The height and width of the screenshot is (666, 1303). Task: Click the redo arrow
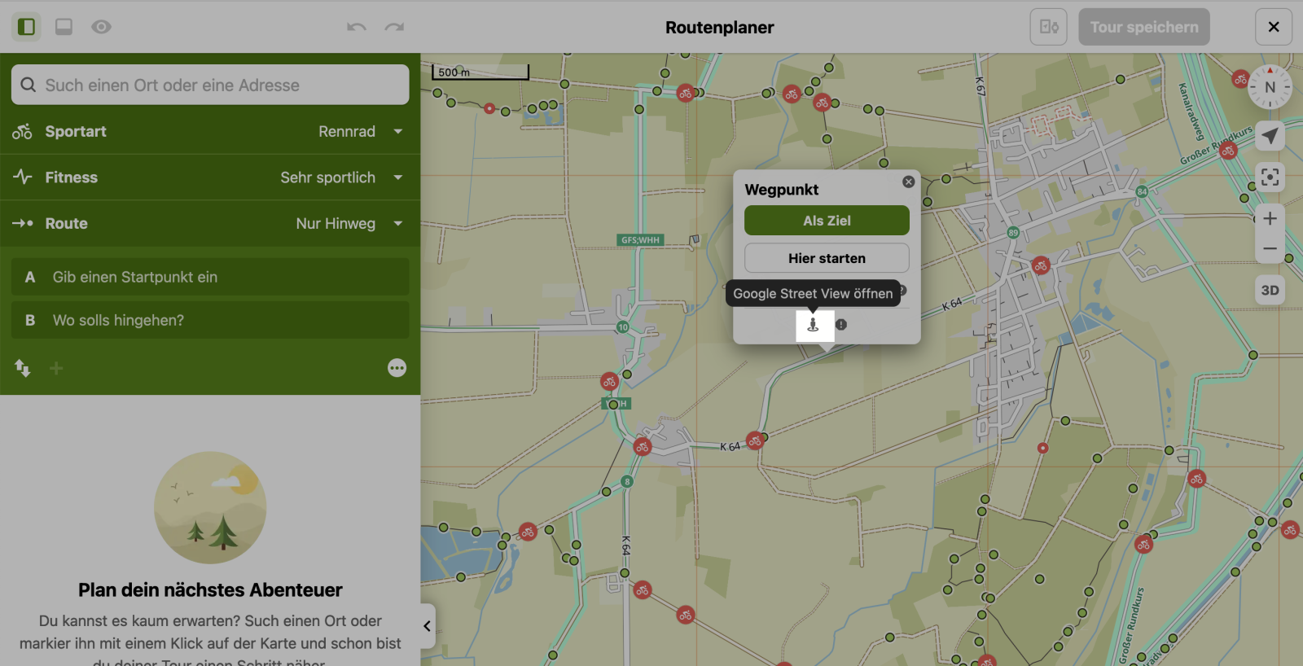[x=395, y=27]
